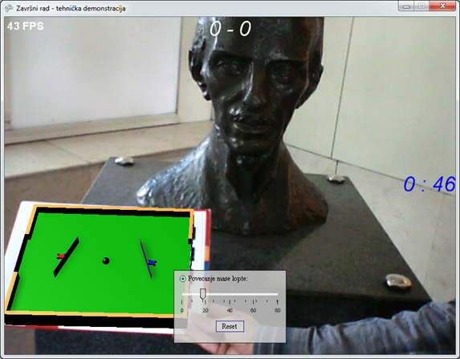Screen dimensions: 460x359
Task: Click the 43 FPS counter
Action: tap(26, 26)
